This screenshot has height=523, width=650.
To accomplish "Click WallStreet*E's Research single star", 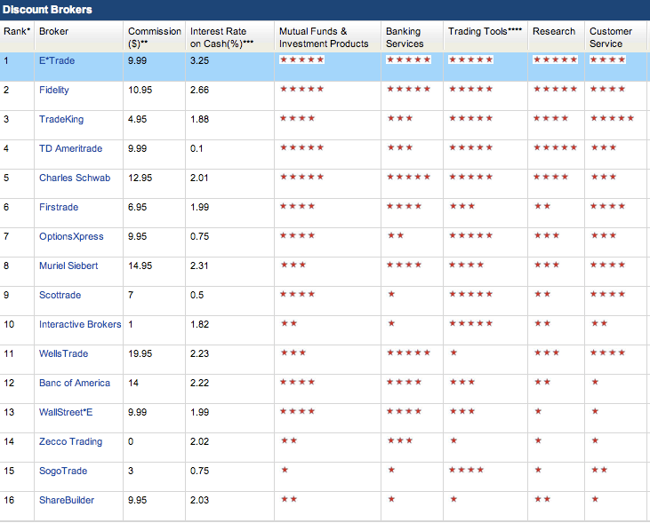I will tap(538, 412).
